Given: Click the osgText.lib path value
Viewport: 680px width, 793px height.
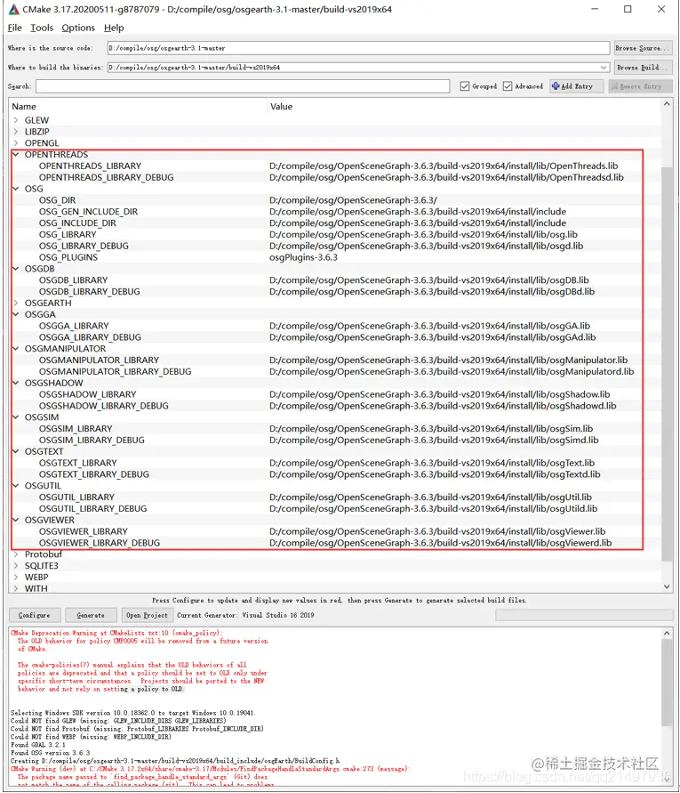Looking at the screenshot, I should [432, 464].
